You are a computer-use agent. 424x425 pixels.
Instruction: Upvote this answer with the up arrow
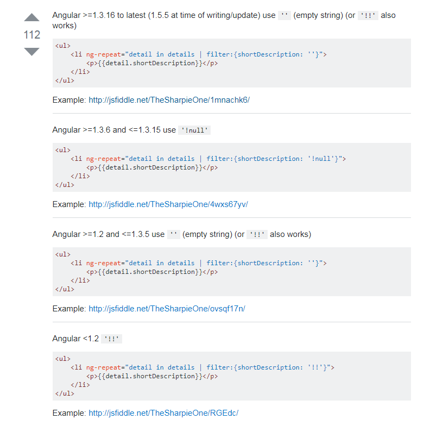tap(32, 18)
